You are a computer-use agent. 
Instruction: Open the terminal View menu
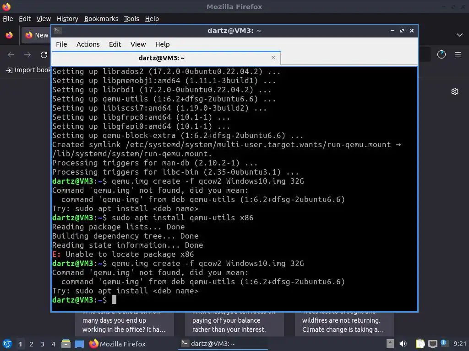coord(138,44)
